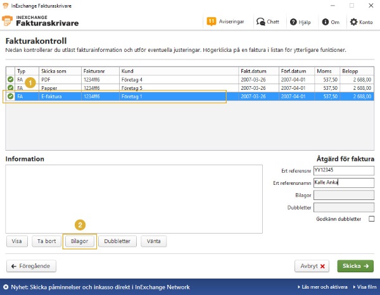Viewport: 380px width, 295px height.
Task: Open Läs mer och aktivera link
Action: click(x=322, y=287)
